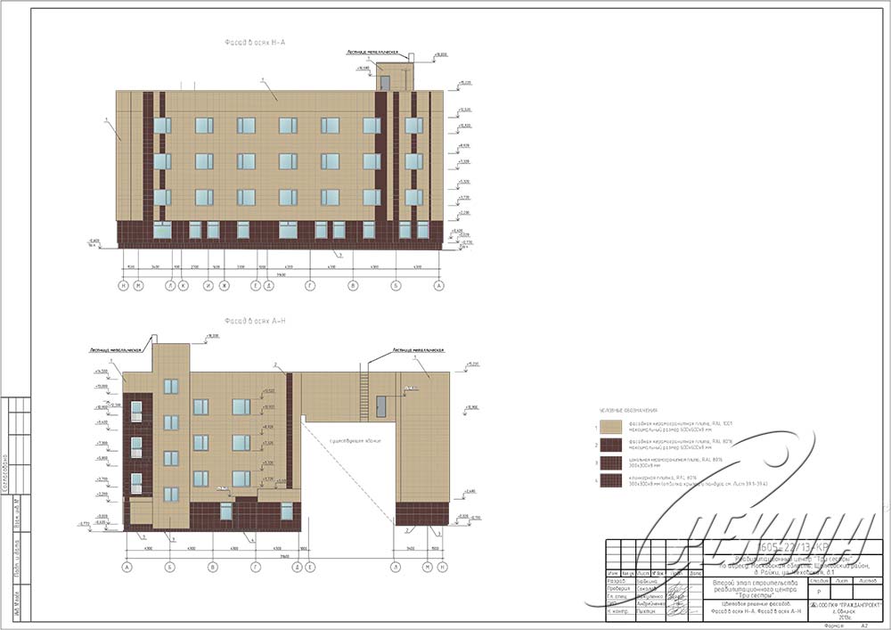
Task: Click the "Фасад в осях Н-А" title
Action: (x=260, y=42)
